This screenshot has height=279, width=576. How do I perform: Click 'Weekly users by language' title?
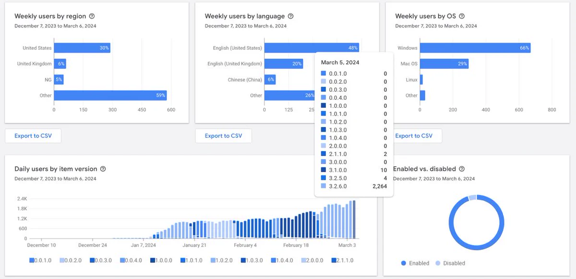coord(245,16)
